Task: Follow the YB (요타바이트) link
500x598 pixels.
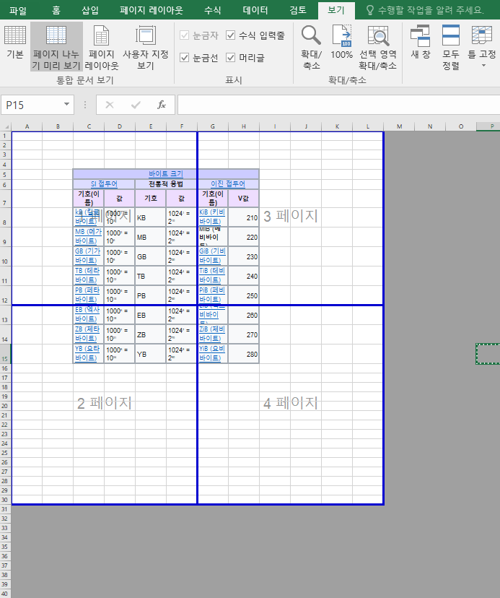Action: [87, 354]
